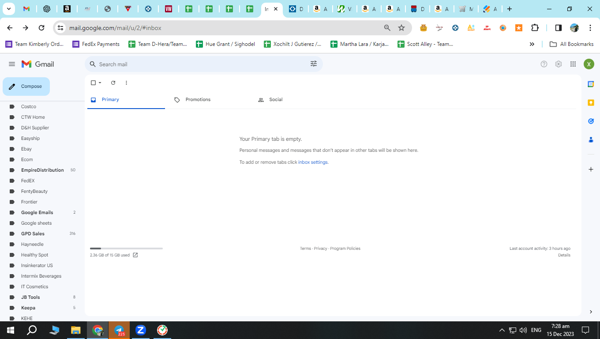Hide the side panel arrow
The width and height of the screenshot is (600, 339).
(x=591, y=312)
